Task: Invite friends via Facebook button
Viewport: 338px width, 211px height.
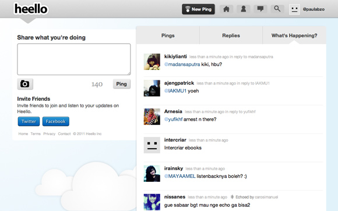Action: [x=55, y=121]
